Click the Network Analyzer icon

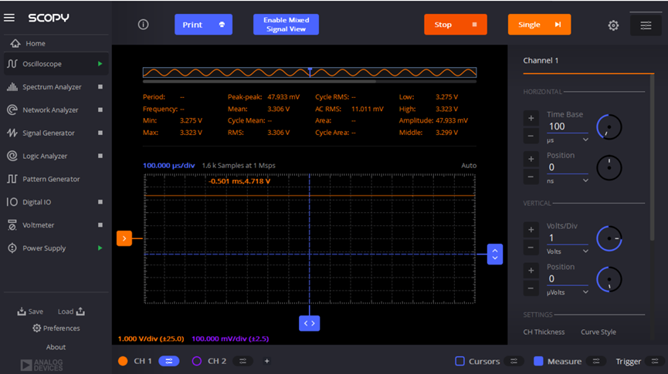(12, 110)
